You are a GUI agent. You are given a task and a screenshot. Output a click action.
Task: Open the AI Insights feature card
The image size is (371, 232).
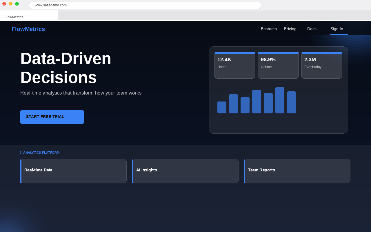185,171
